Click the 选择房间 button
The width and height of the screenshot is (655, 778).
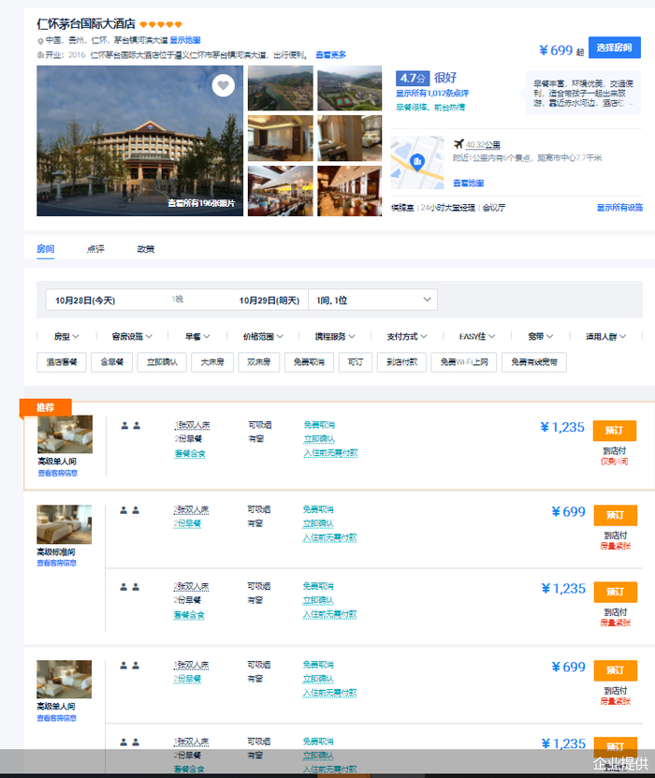pos(615,48)
